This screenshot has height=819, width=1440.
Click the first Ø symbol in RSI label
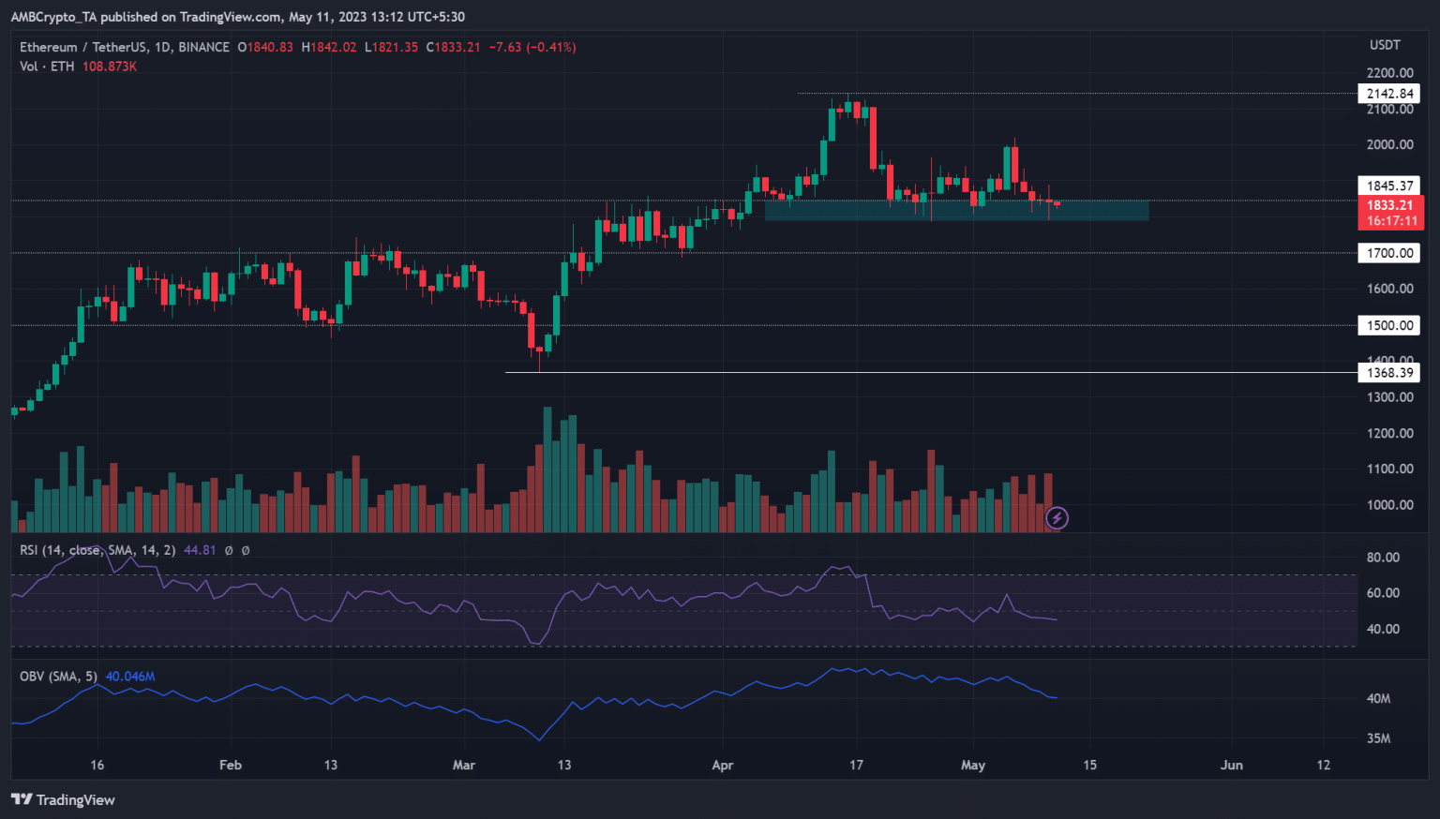point(228,550)
